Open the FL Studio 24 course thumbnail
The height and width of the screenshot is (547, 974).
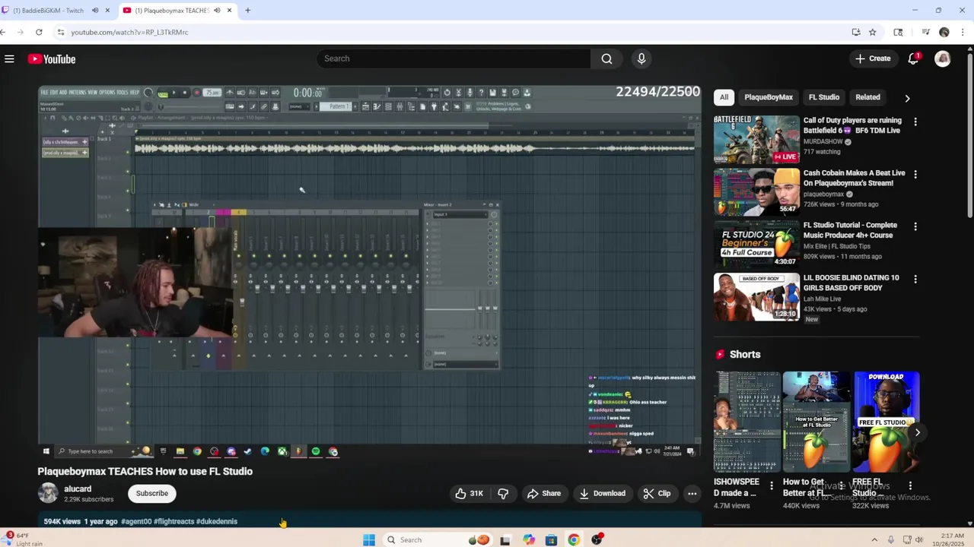pyautogui.click(x=756, y=245)
